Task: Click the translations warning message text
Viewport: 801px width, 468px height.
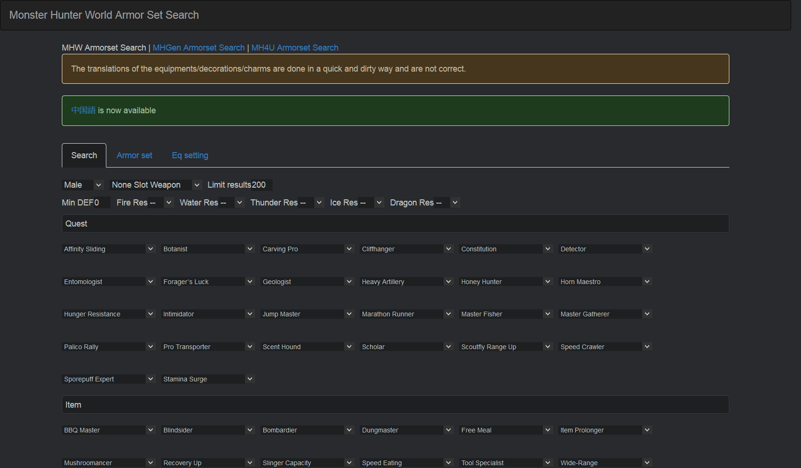Action: pos(268,69)
